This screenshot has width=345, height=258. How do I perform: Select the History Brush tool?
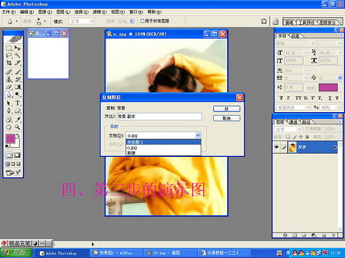17,79
